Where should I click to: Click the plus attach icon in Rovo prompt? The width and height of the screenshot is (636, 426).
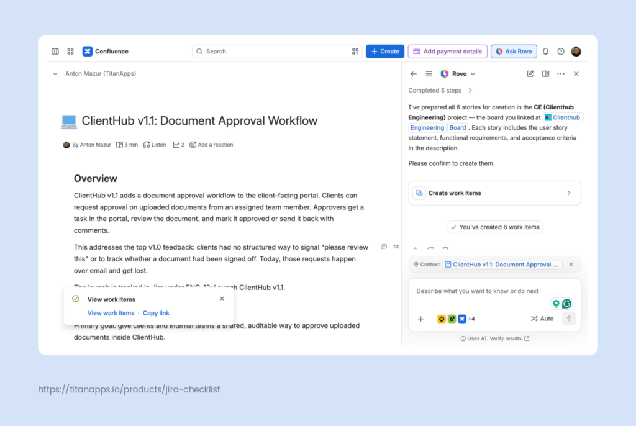tap(420, 319)
